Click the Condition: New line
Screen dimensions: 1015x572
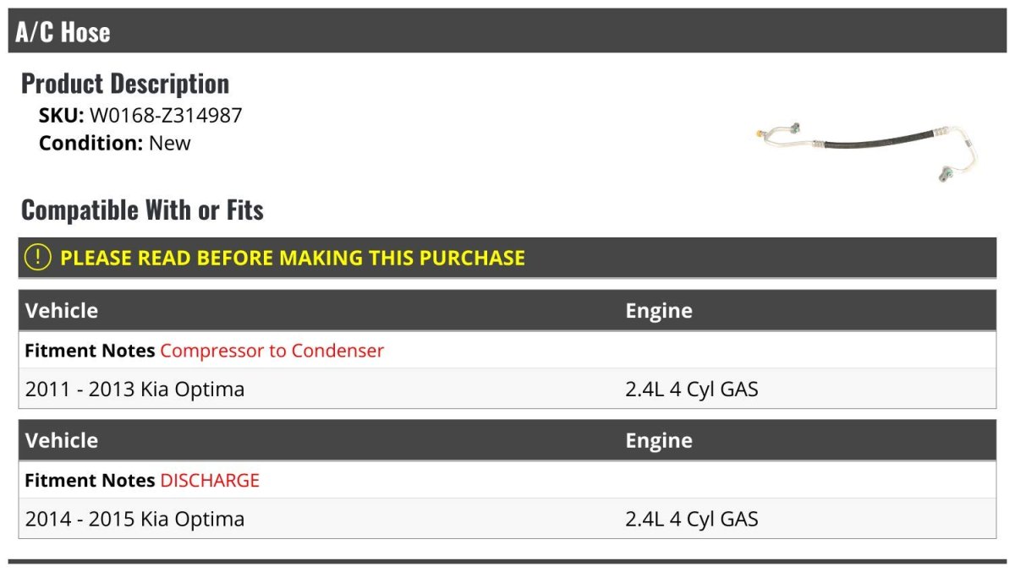[x=115, y=143]
